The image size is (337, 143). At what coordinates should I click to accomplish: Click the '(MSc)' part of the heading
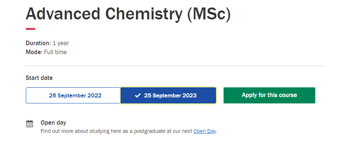(x=209, y=14)
